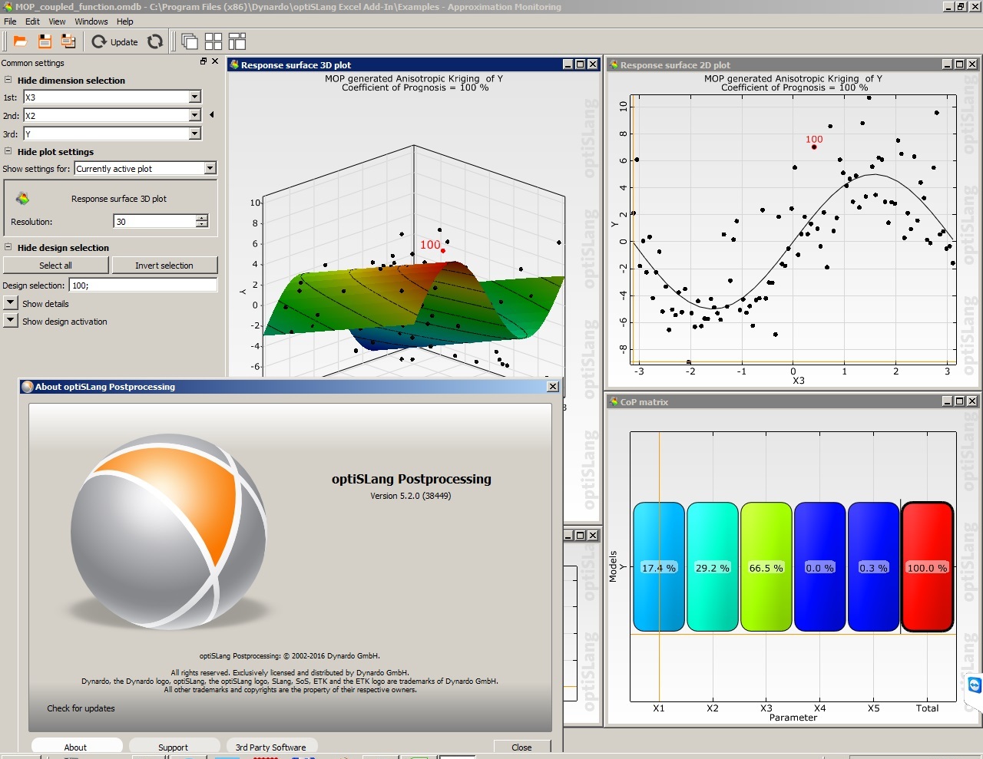Click the circular two-arrow auto-update icon

point(155,41)
